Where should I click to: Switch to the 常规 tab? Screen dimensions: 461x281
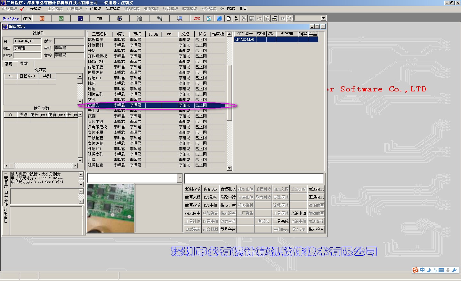tap(9, 64)
